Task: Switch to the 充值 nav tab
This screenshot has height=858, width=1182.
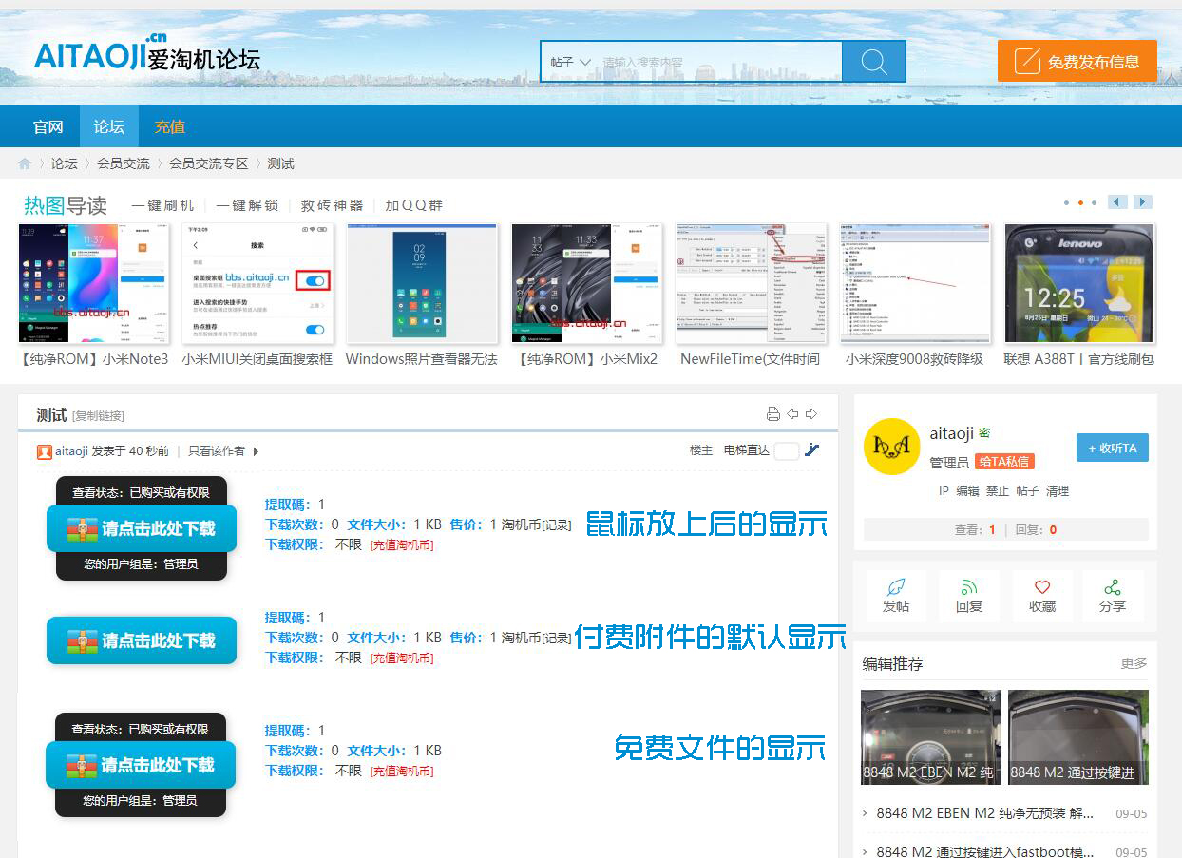Action: tap(169, 126)
